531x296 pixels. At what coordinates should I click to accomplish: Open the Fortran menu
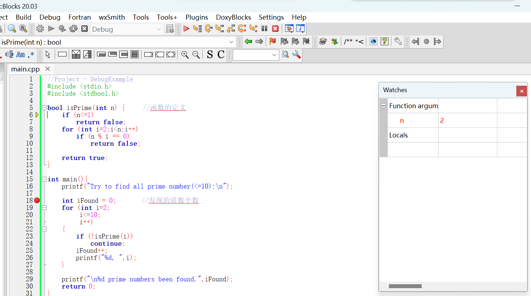pos(79,17)
